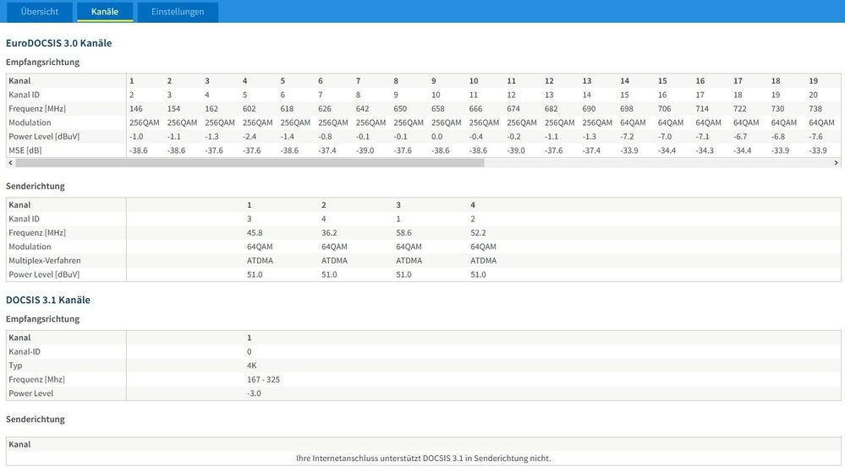This screenshot has height=467, width=845.
Task: Select the DOCSIS 3.1 Kanäle heading
Action: click(x=48, y=301)
